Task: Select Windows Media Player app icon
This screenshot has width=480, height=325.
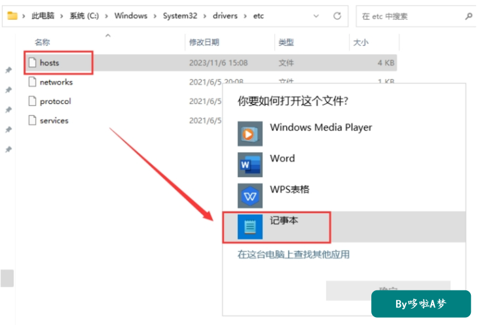Action: (249, 133)
